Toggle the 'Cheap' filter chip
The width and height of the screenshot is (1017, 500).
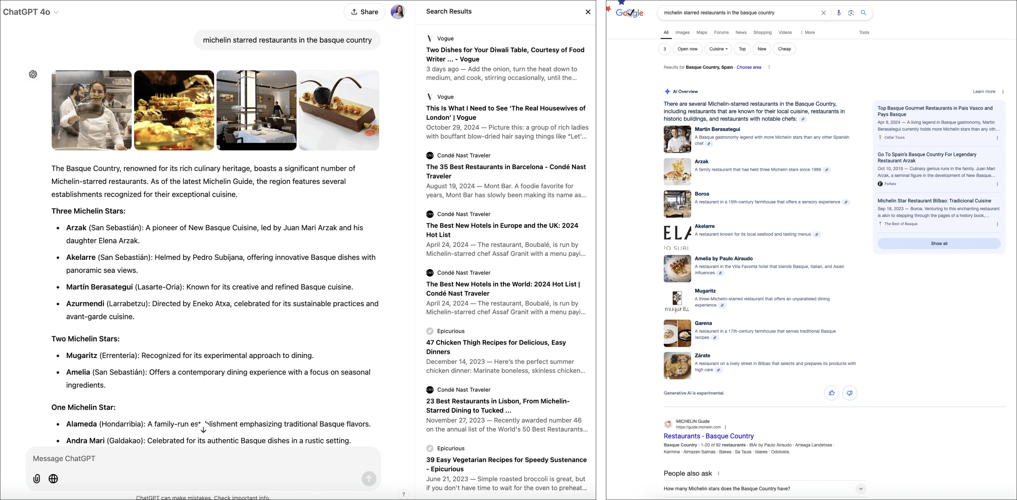coord(784,49)
